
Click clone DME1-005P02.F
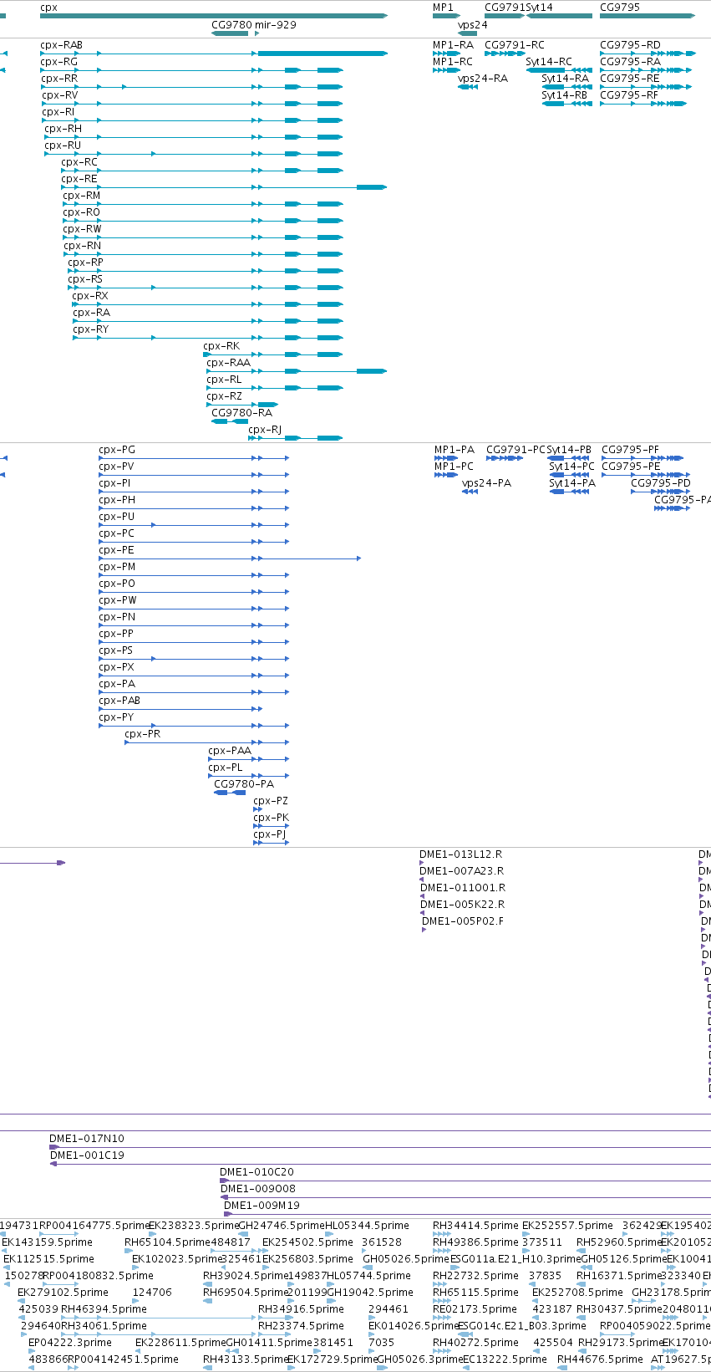pyautogui.click(x=463, y=921)
